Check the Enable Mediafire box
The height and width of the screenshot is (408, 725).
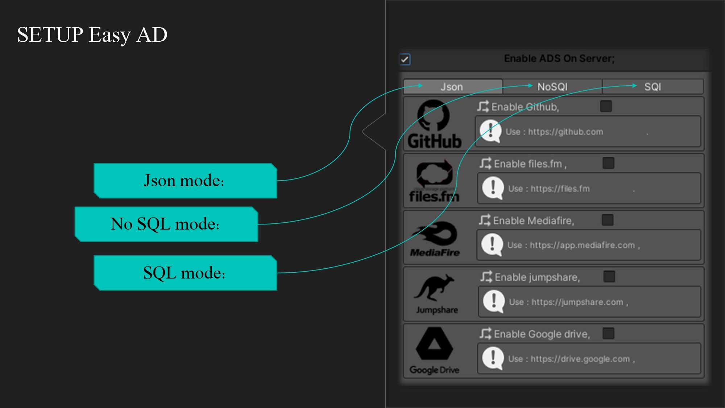tap(608, 220)
